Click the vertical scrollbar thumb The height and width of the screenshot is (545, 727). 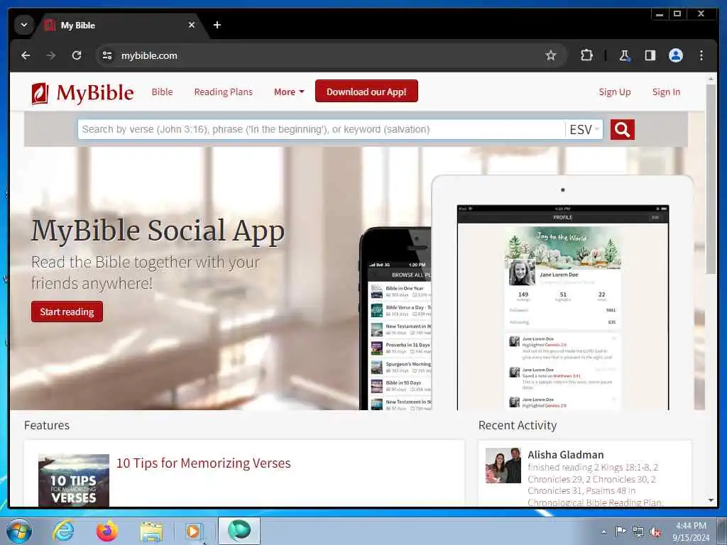point(711,179)
